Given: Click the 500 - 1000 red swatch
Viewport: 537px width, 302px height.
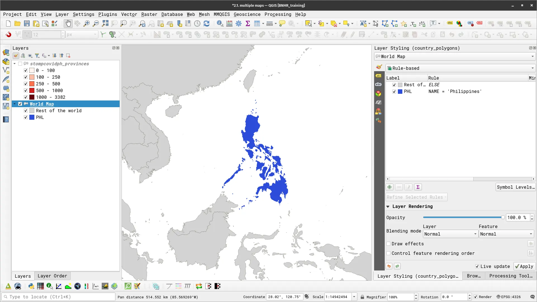Looking at the screenshot, I should coord(32,90).
